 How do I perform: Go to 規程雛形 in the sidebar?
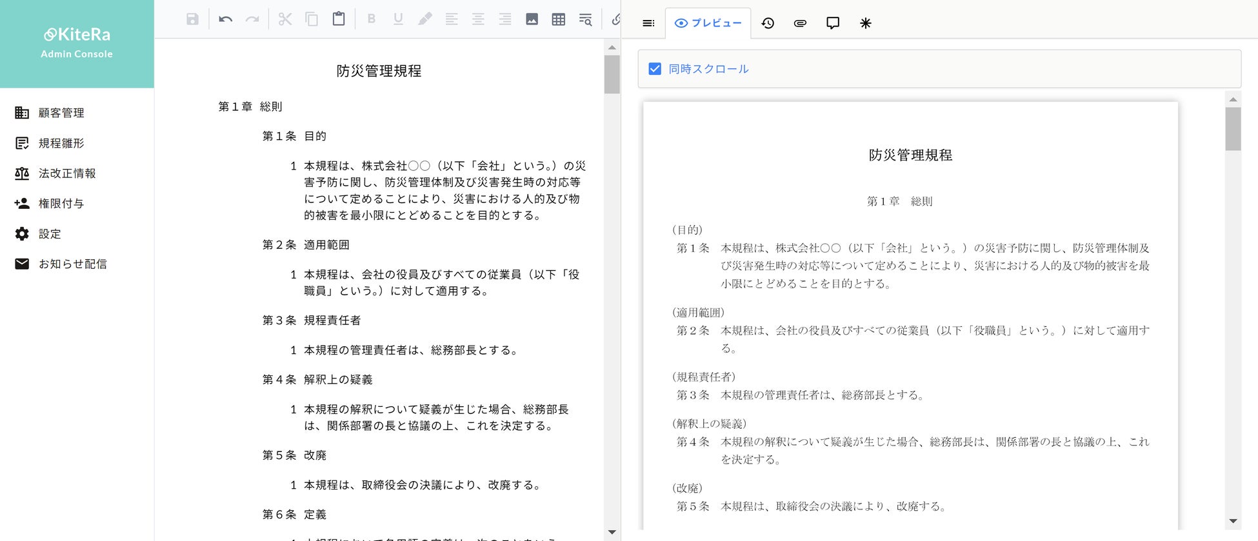61,143
